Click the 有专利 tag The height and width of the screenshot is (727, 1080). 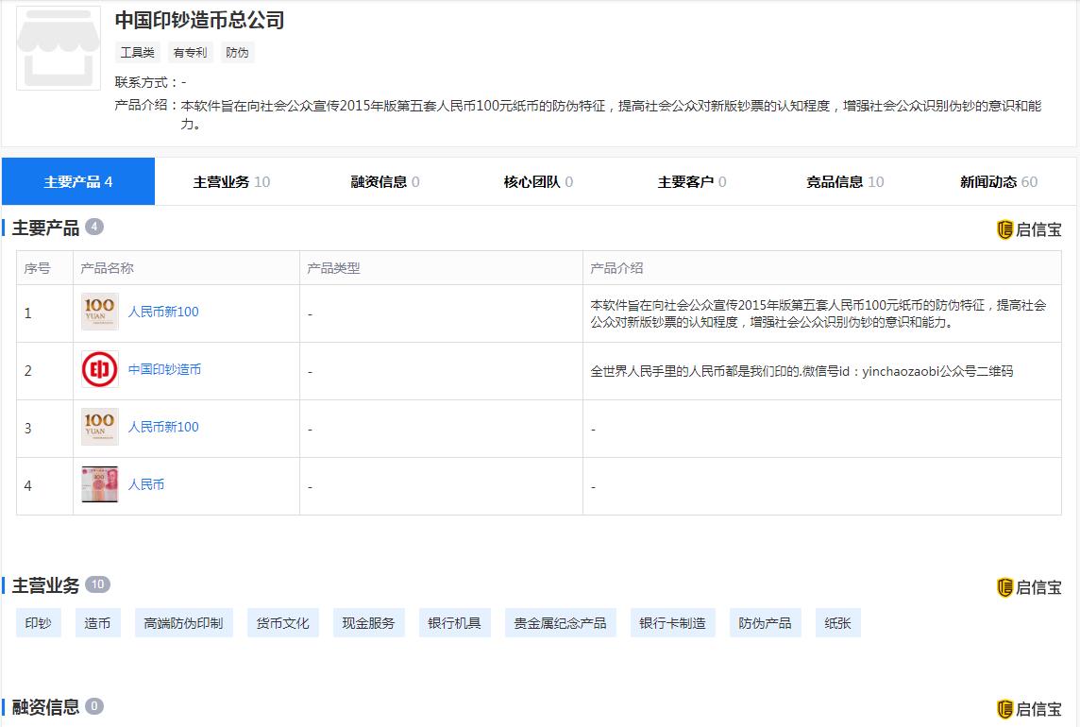(190, 52)
